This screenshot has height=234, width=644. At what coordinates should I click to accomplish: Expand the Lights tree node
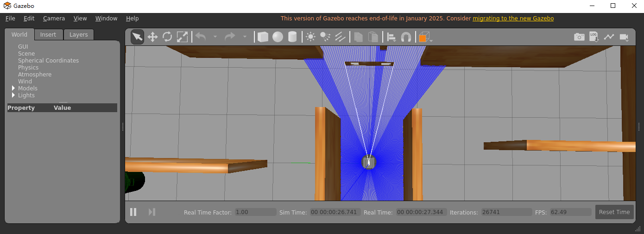point(13,95)
